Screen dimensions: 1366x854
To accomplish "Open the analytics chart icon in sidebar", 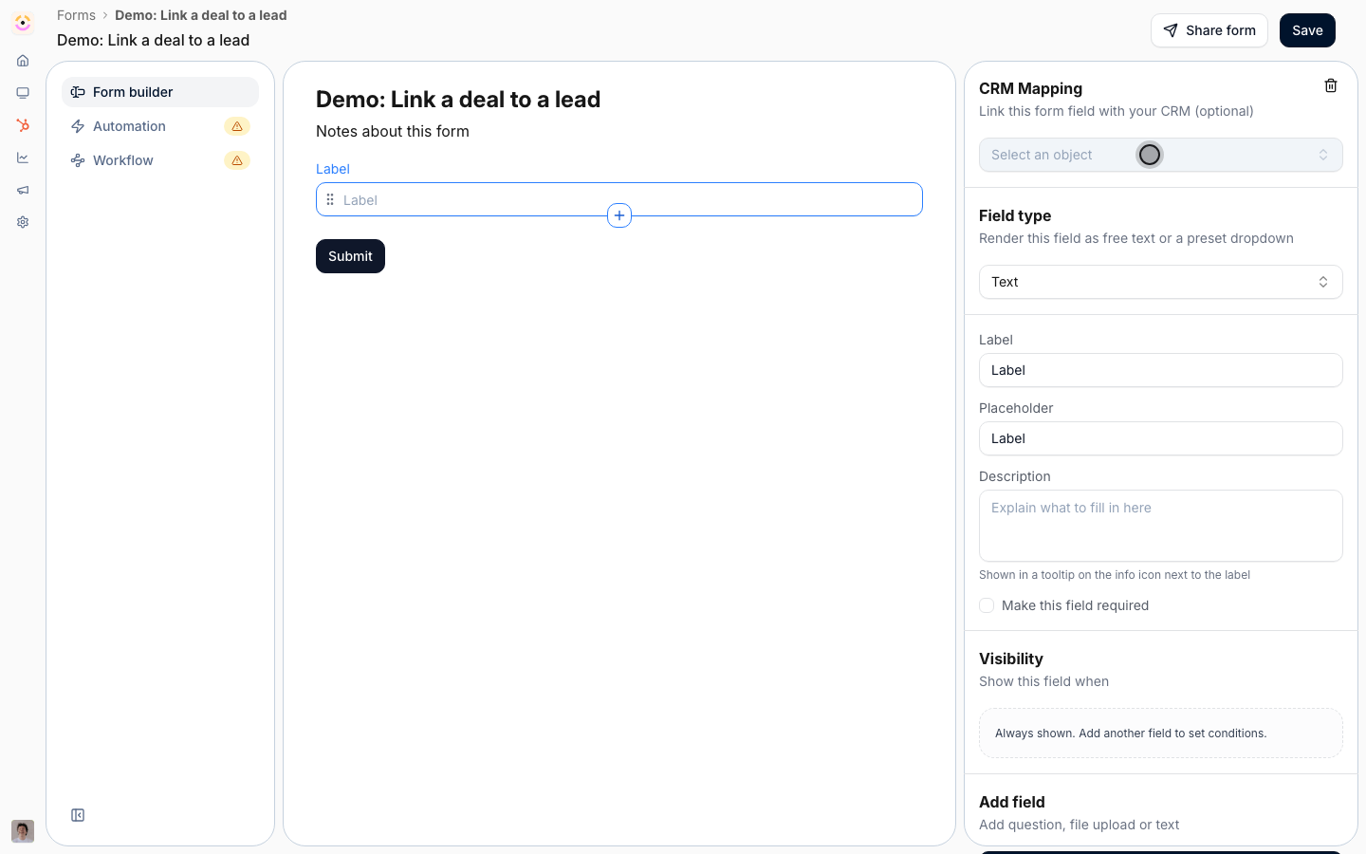I will pyautogui.click(x=23, y=158).
